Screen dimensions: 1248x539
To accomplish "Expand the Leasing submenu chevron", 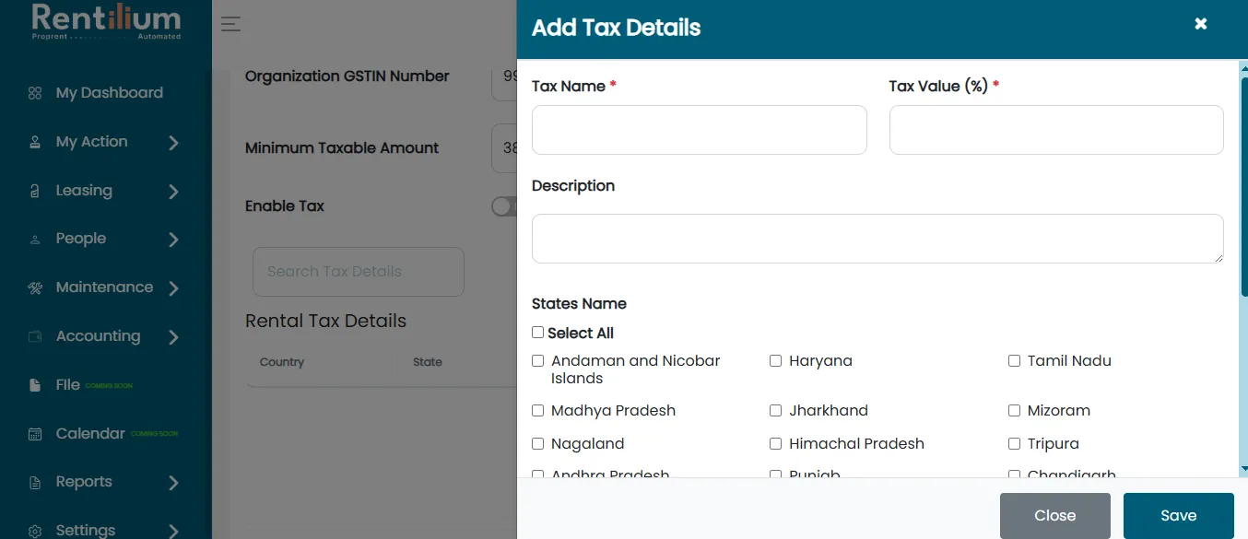I will 173,192.
